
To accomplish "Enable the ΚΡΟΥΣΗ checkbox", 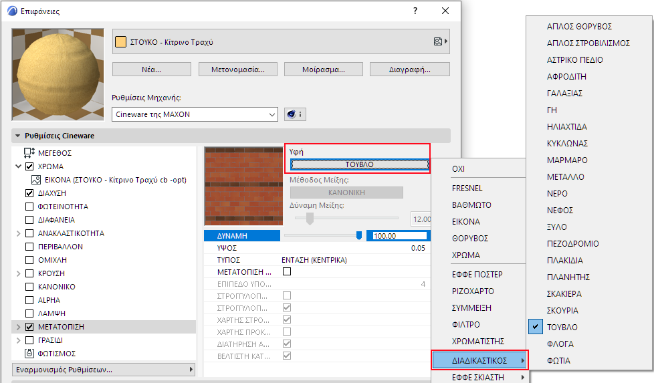I will coord(29,273).
